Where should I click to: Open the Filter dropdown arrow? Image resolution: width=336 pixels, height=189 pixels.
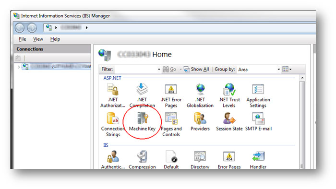click(159, 70)
